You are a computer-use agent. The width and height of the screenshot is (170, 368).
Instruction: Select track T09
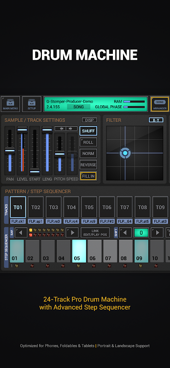pos(160,207)
